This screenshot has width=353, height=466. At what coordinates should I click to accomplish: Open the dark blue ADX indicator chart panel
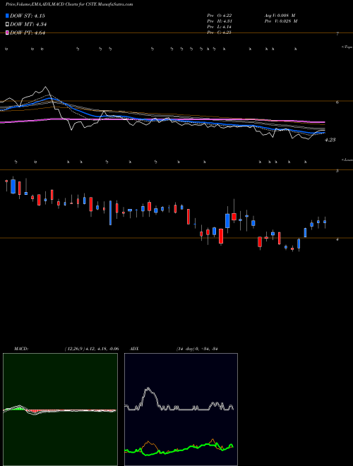(x=181, y=410)
